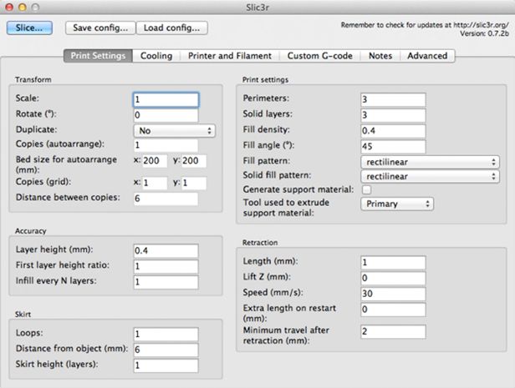
Task: Click Save config... button
Action: tap(100, 28)
